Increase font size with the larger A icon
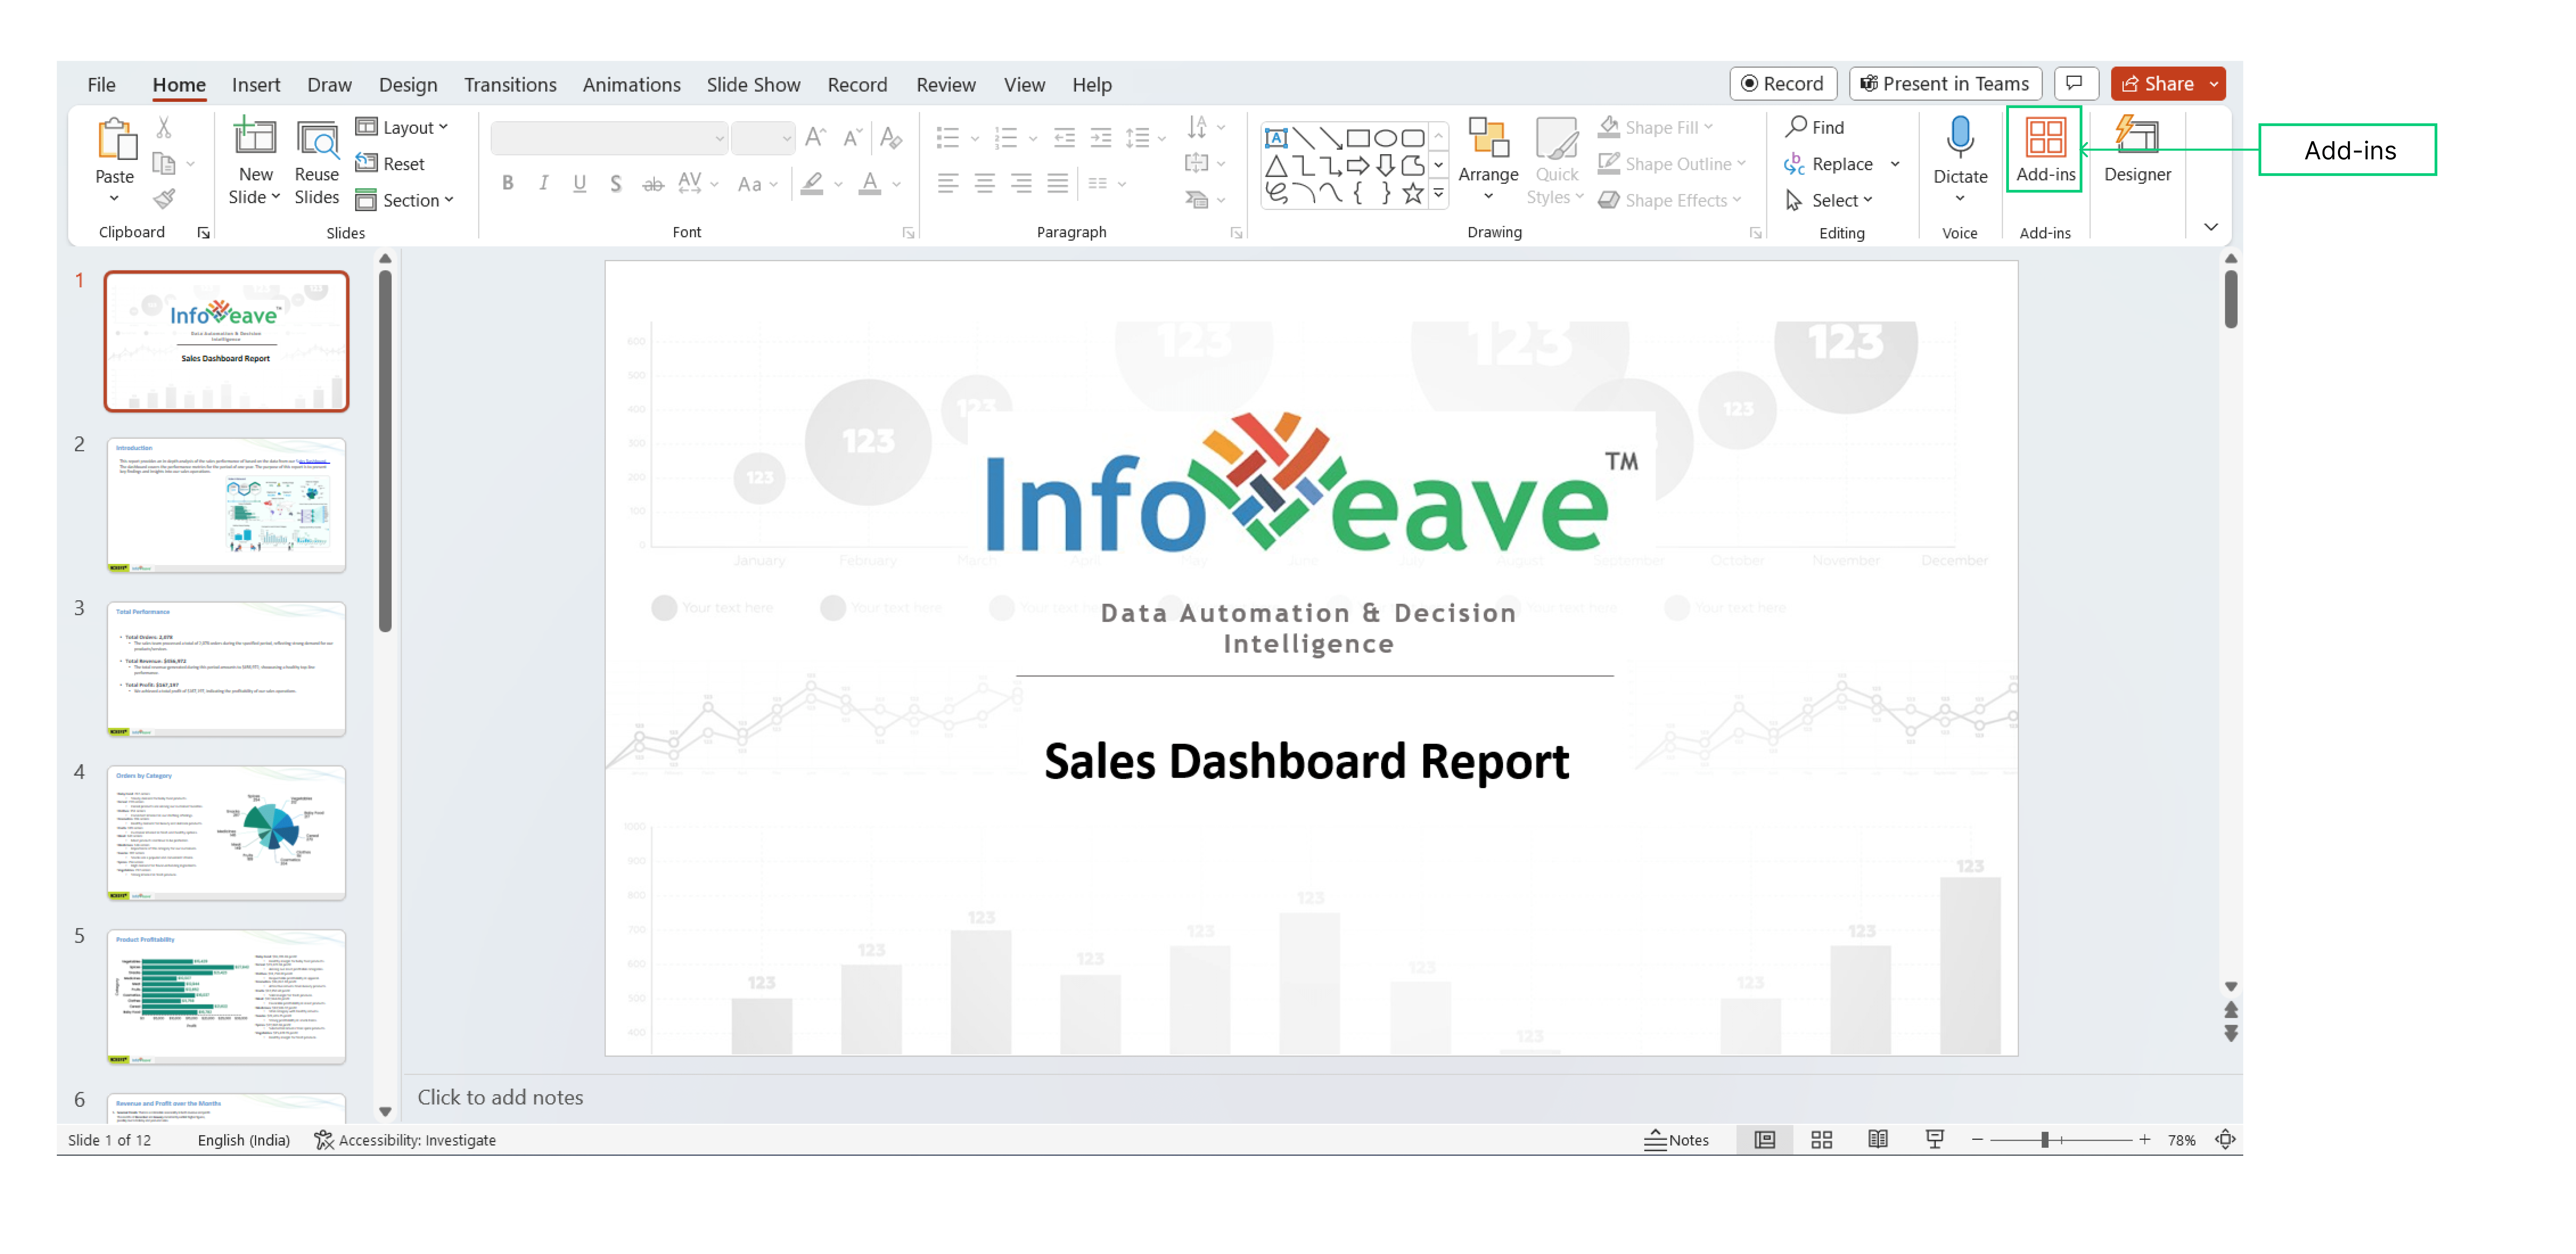 [x=816, y=137]
